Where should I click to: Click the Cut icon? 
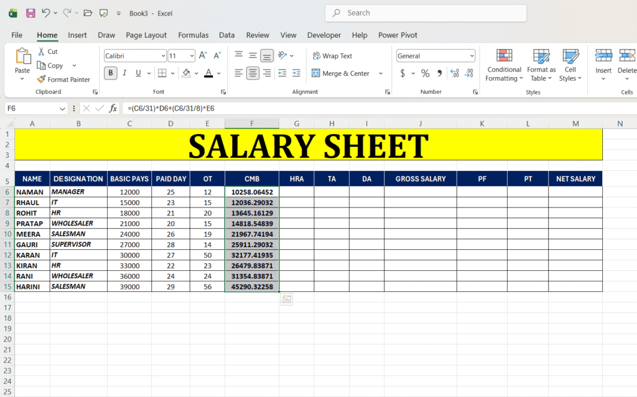41,52
